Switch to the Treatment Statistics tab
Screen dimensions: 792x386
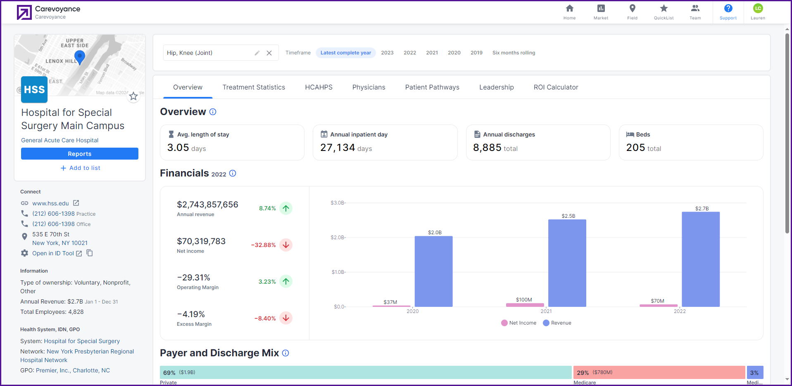click(254, 87)
